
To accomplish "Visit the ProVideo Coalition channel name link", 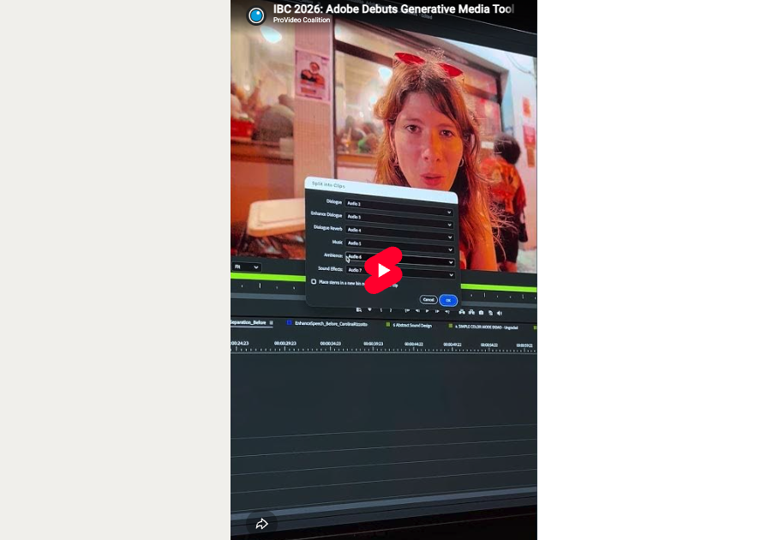I will [x=302, y=20].
